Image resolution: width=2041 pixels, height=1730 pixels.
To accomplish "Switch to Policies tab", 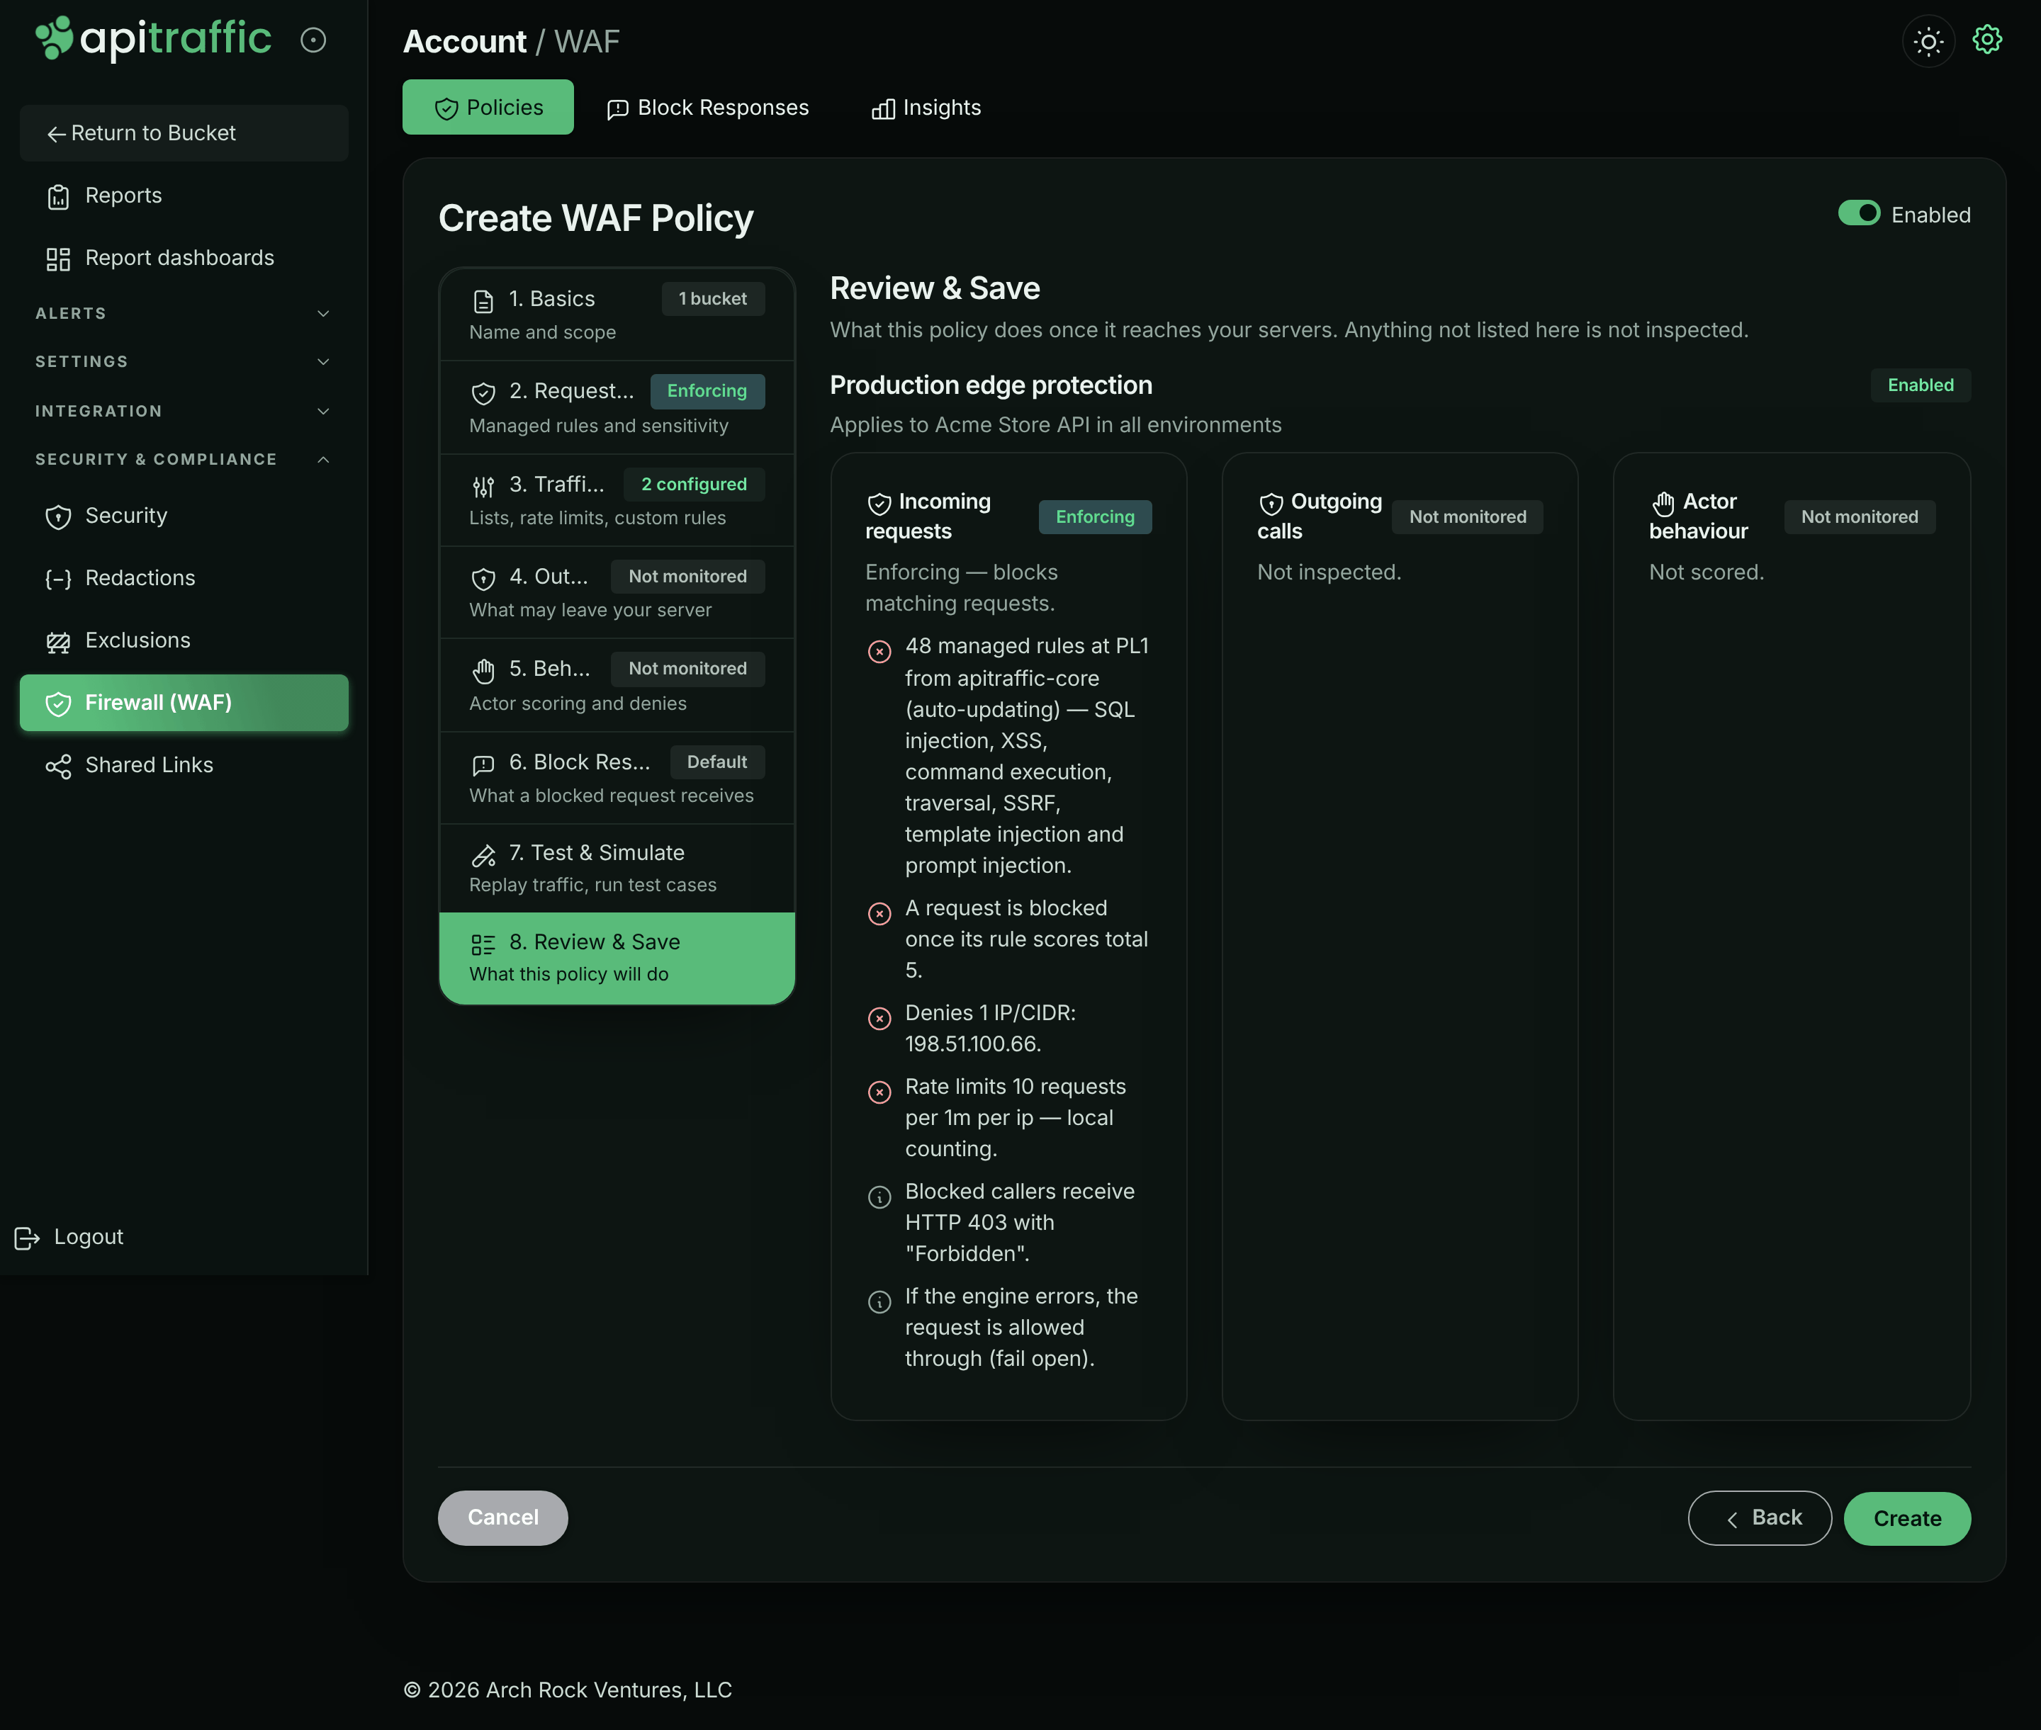I will pos(488,107).
